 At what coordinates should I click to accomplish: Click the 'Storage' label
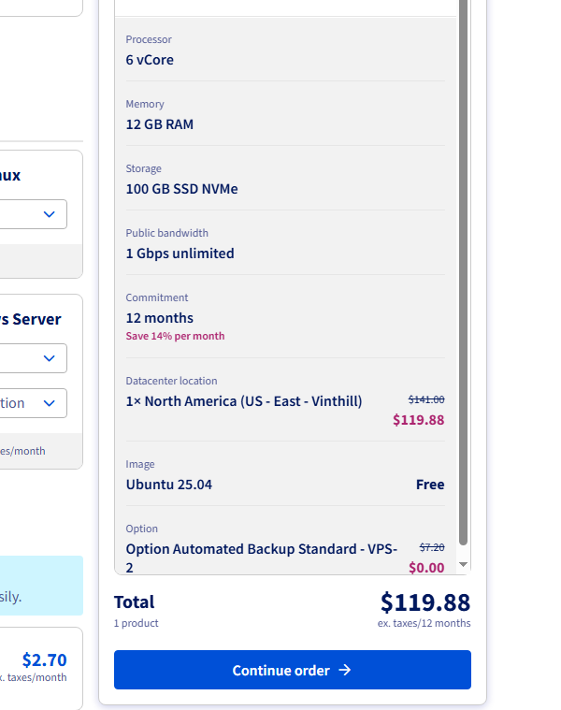[x=143, y=168]
